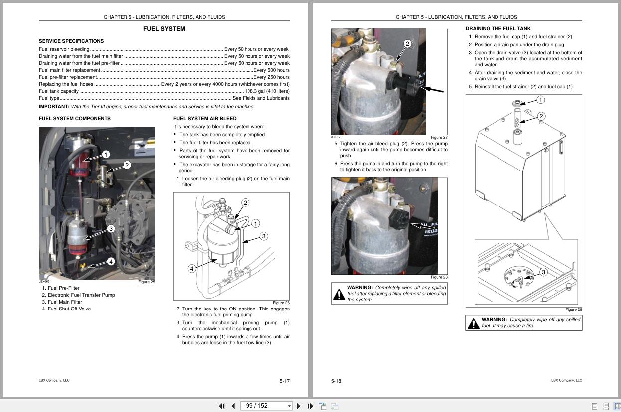This screenshot has width=621, height=412.
Task: Click the Figure 29 fuel tank diagram
Action: (x=524, y=201)
